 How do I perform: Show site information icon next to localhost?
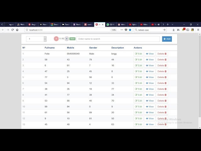pos(27,30)
